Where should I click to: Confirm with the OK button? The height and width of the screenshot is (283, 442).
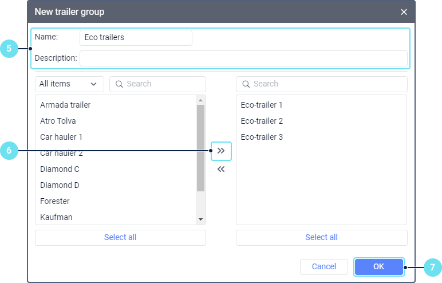(378, 266)
